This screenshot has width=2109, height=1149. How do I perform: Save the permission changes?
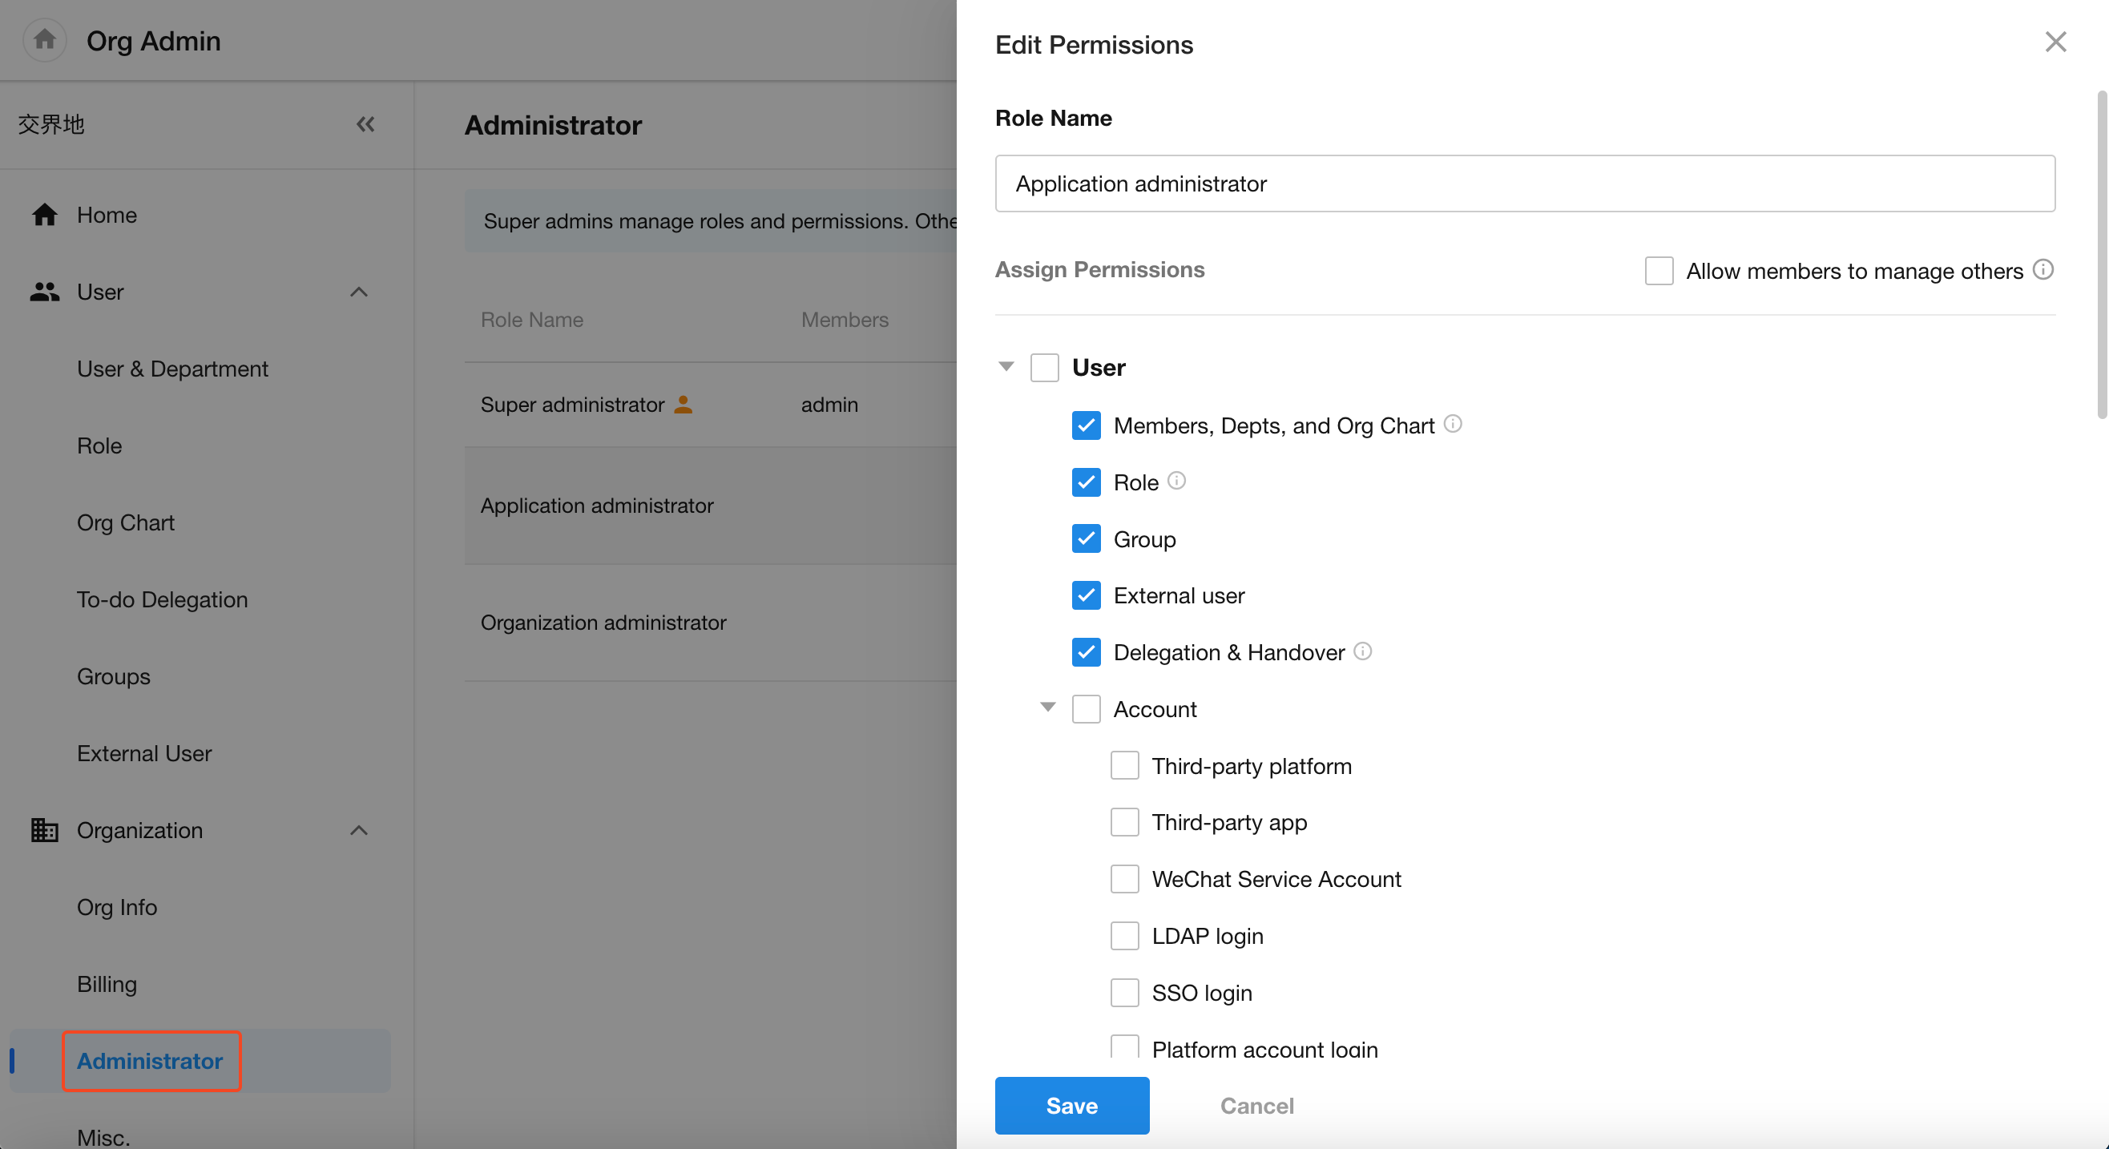click(1071, 1105)
